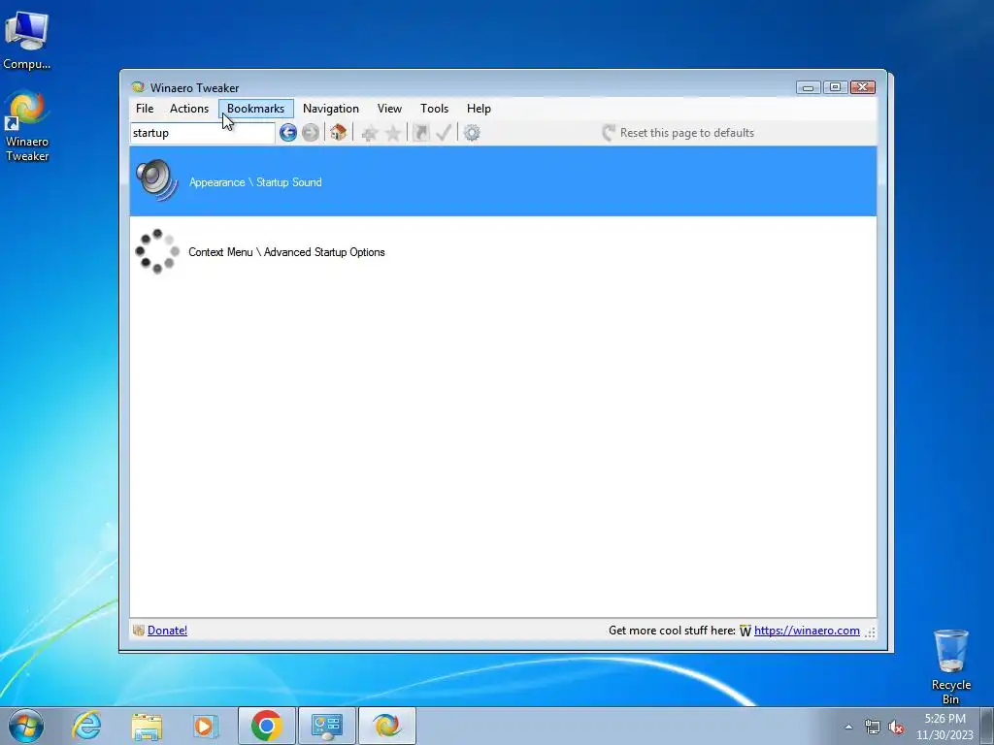Screen dimensions: 994x745
Task: Open settings with the gear icon
Action: [472, 133]
